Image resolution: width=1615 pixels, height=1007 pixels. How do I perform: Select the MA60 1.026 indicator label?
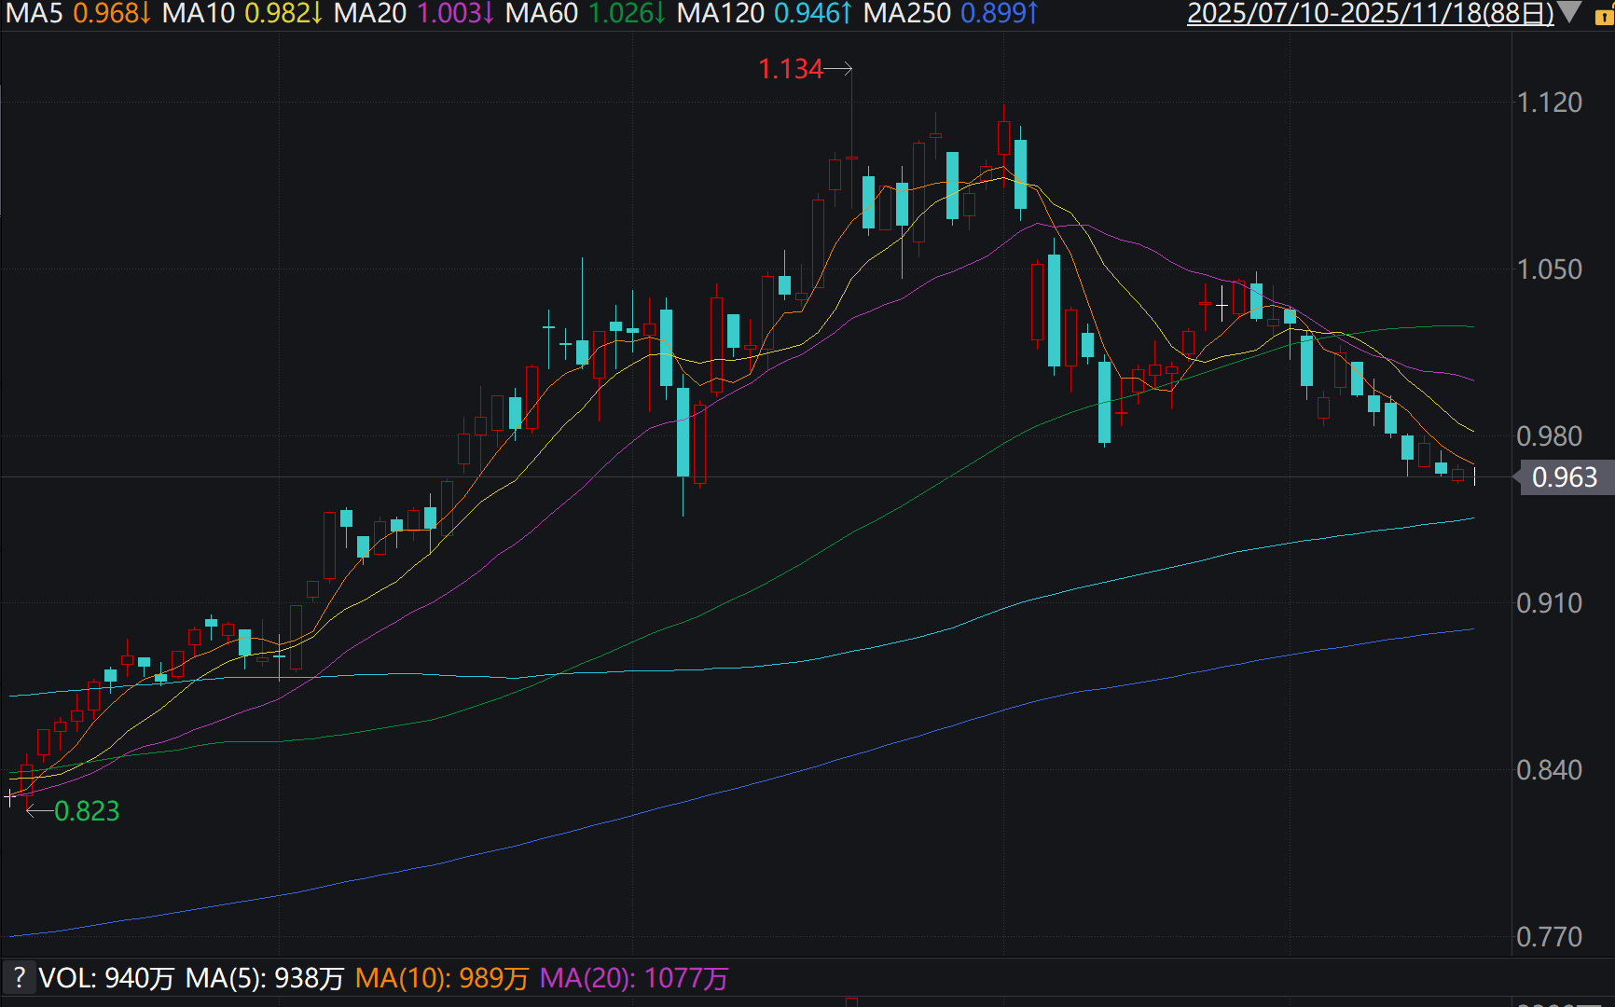click(x=586, y=14)
